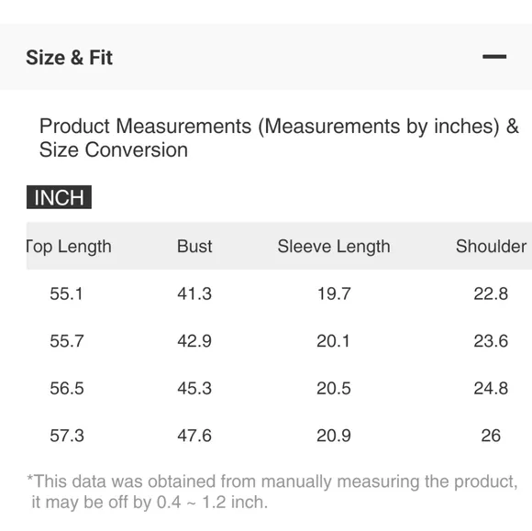Click the Sleeve Length column header
Screen dimensions: 532x531
pos(334,247)
